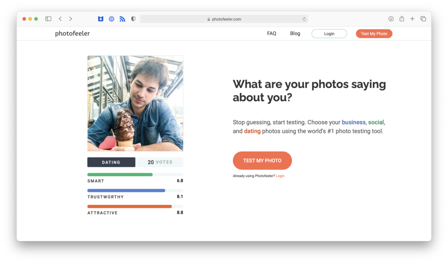Toggle the Safari sidebar panel

(x=48, y=19)
